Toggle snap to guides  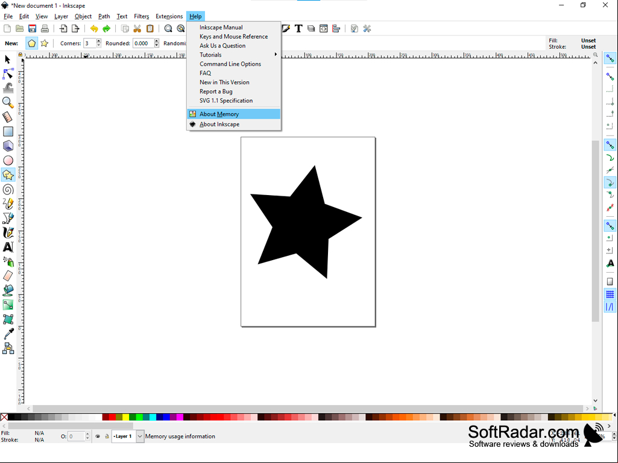[610, 306]
